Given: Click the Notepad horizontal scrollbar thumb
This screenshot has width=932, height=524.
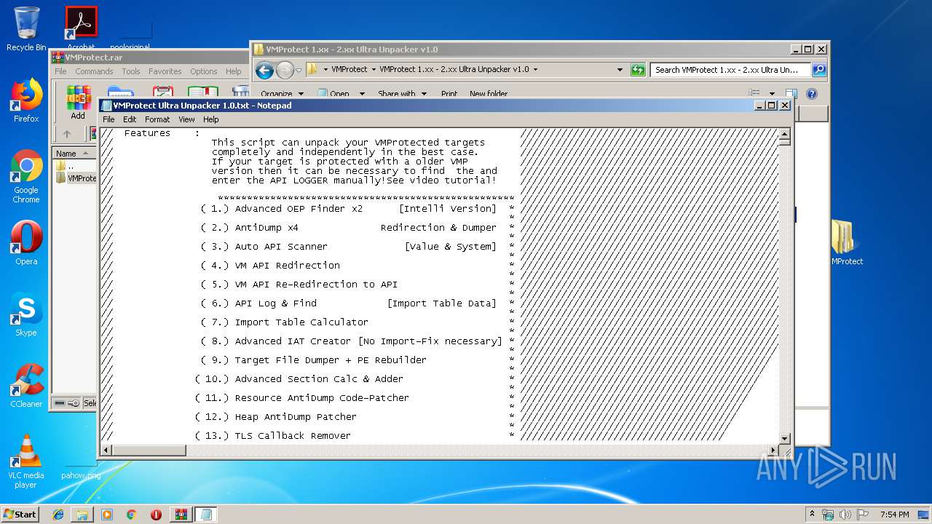Looking at the screenshot, I should click(149, 450).
